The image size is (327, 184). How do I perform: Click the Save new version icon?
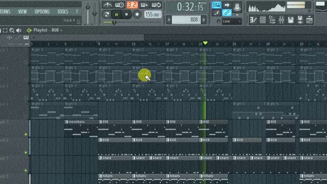tap(300, 20)
